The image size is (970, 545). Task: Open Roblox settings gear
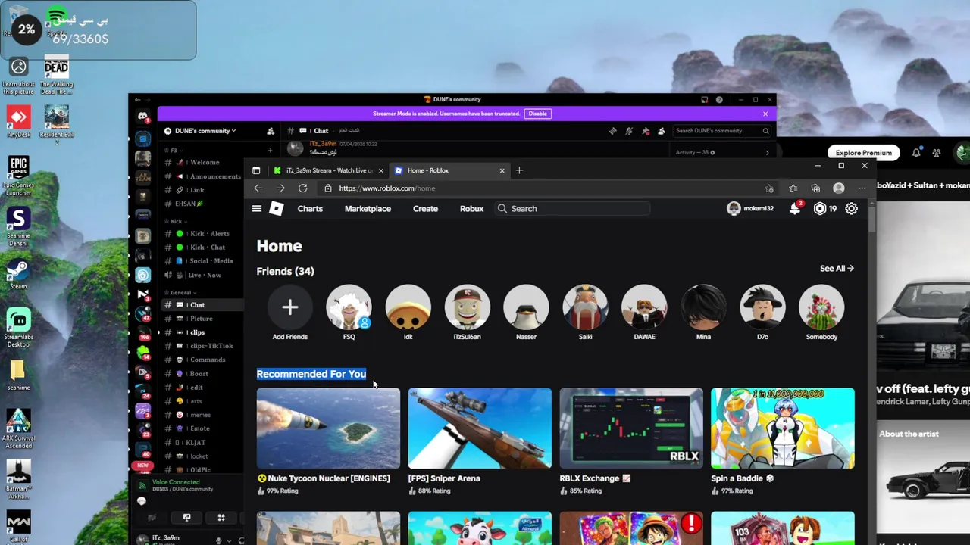point(852,209)
